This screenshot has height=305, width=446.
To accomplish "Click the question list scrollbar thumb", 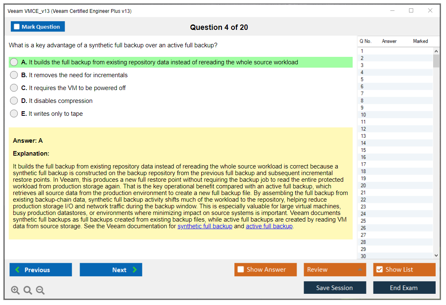I will tap(436, 61).
